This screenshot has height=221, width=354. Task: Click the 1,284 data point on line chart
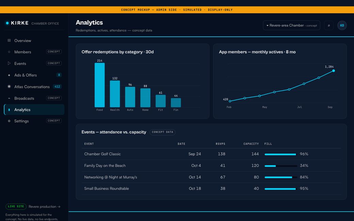coord(334,71)
